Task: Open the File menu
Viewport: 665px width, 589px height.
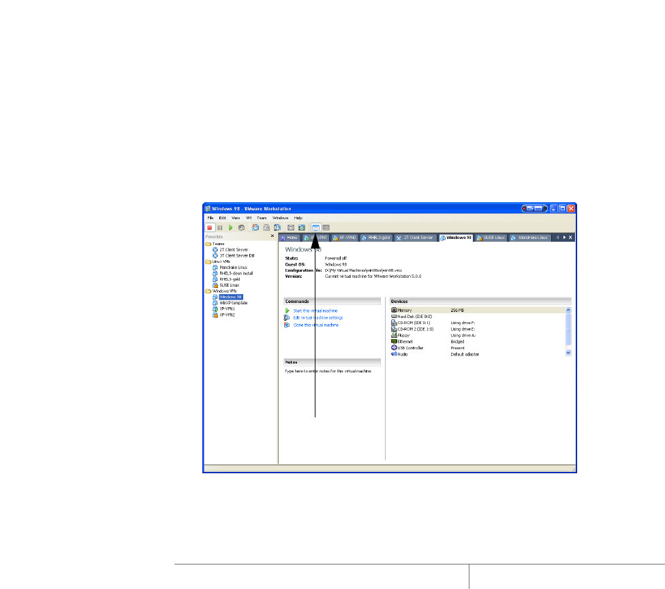Action: tap(211, 218)
